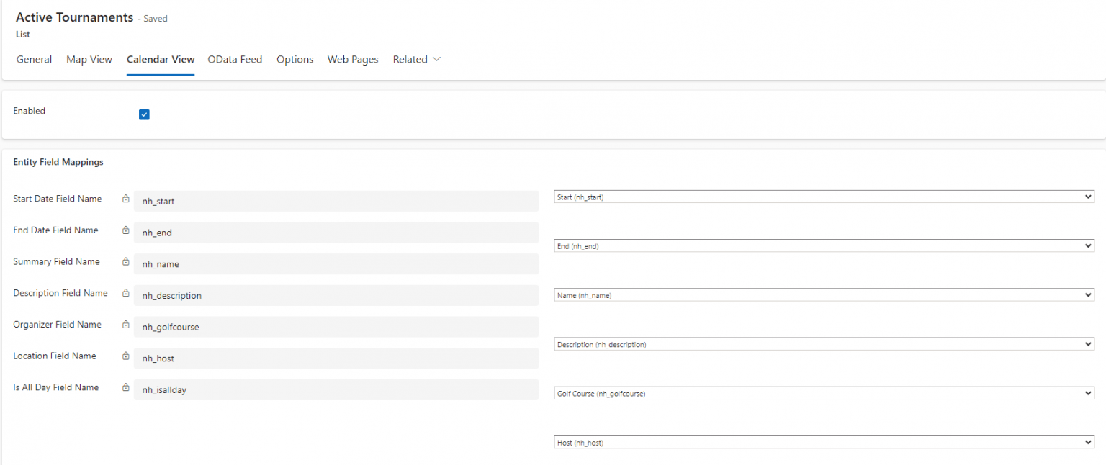
Task: Open the Description (nh_description) dropdown
Action: [824, 344]
